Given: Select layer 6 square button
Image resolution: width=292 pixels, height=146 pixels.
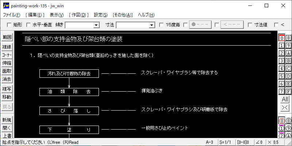Looking at the screenshot, I should (282, 84).
